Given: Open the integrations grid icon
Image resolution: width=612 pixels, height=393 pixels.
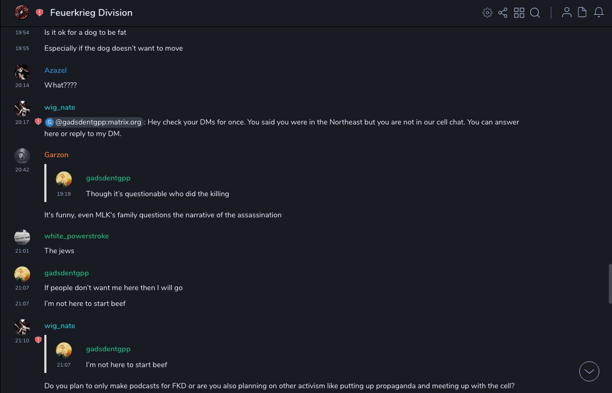Looking at the screenshot, I should (x=519, y=13).
